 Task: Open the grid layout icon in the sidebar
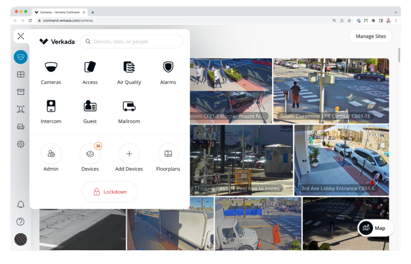click(21, 74)
